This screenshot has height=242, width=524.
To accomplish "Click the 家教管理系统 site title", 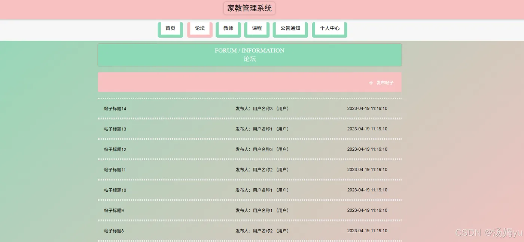I will click(x=250, y=8).
